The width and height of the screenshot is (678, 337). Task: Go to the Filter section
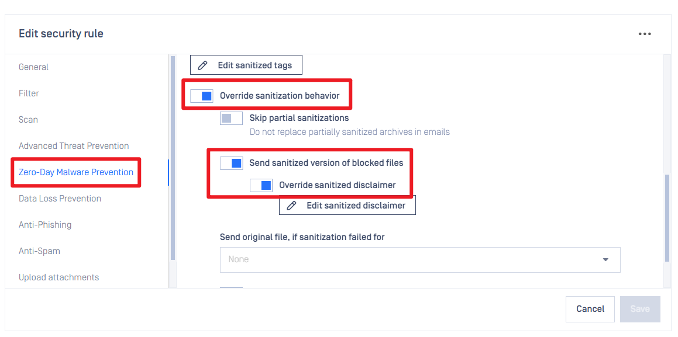click(x=29, y=93)
